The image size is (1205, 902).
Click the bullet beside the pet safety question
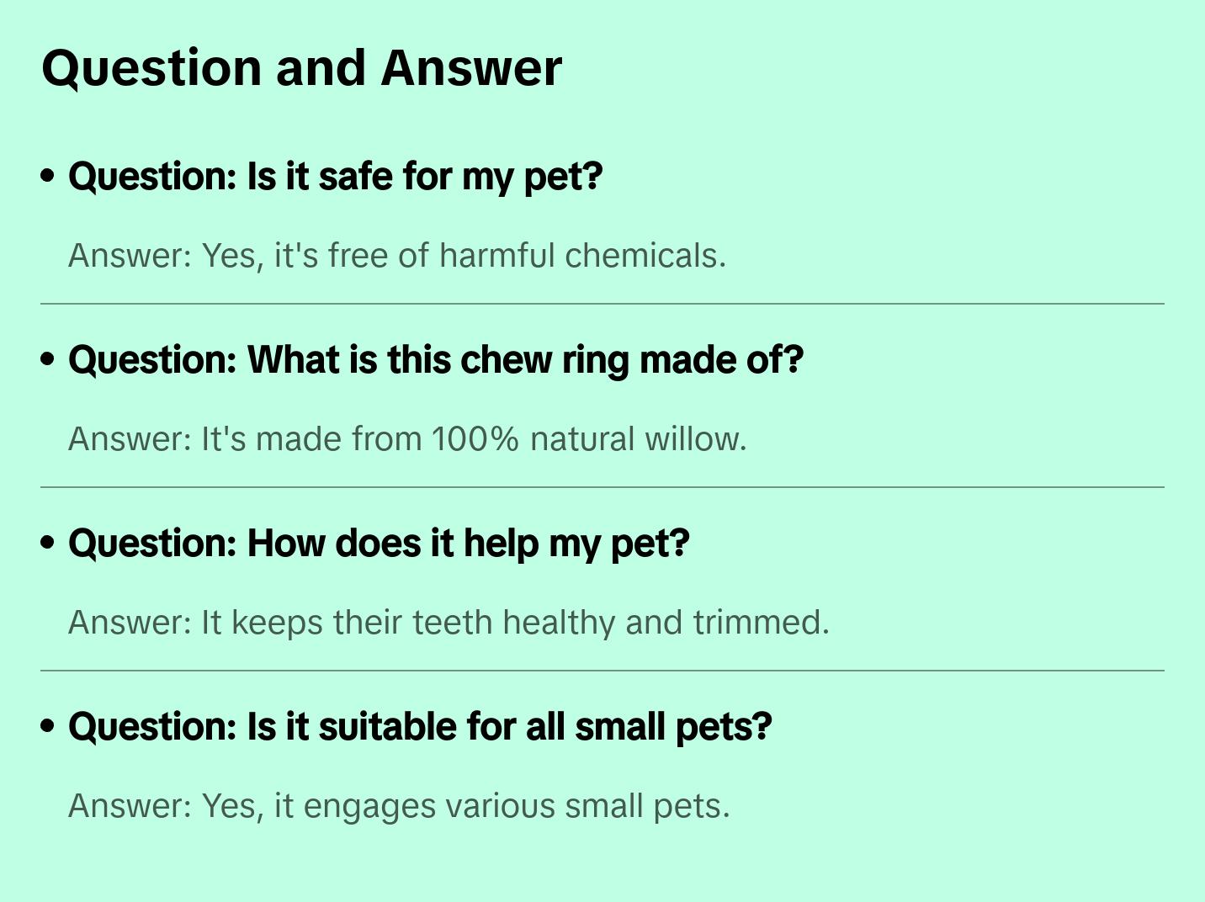coord(48,176)
